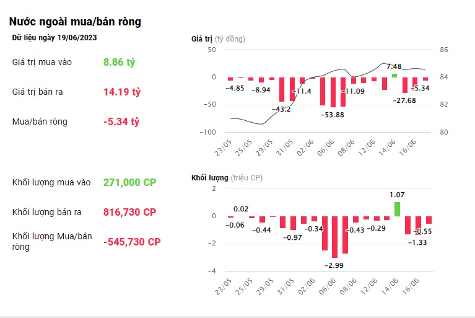Click the Dữ liệu ngày 19/06/2023 date text

pos(54,38)
